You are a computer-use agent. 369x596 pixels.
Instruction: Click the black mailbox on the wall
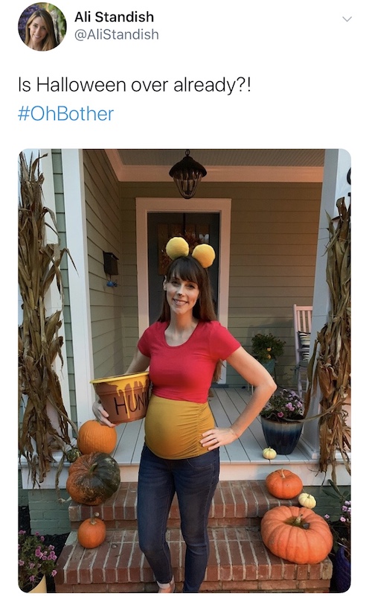(x=111, y=264)
